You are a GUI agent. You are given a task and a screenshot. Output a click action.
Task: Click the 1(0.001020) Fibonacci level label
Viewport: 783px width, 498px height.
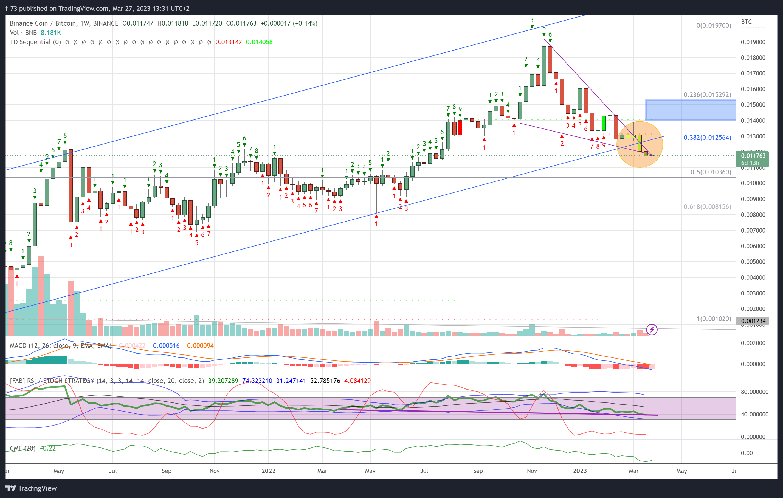pyautogui.click(x=714, y=318)
